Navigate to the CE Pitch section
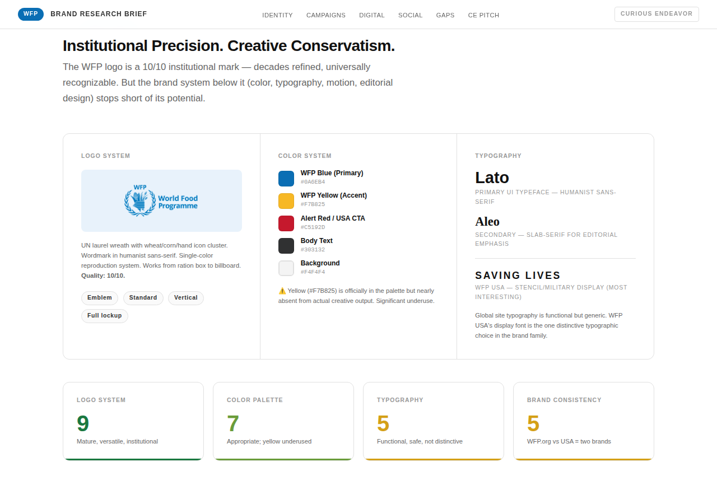This screenshot has height=504, width=717. pos(483,15)
